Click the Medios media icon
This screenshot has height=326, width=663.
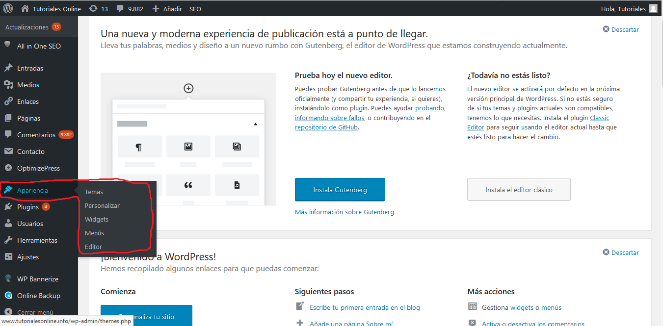pyautogui.click(x=8, y=85)
